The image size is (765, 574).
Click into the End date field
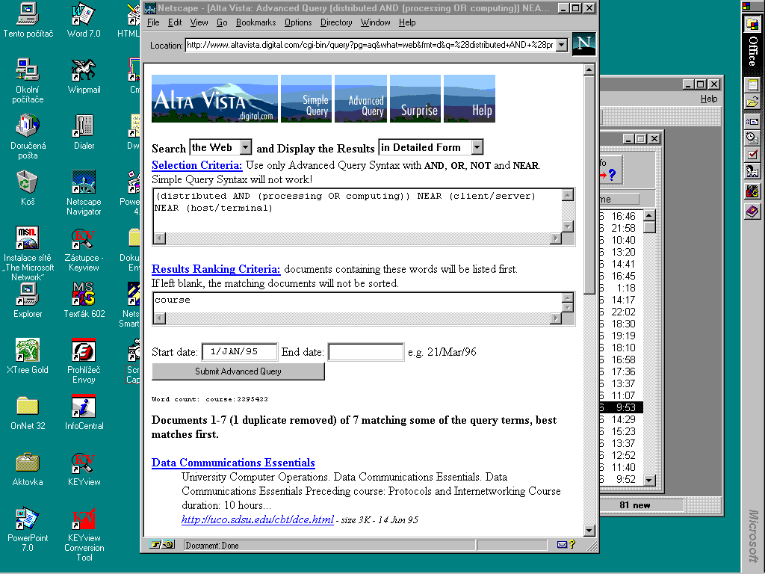pos(366,352)
